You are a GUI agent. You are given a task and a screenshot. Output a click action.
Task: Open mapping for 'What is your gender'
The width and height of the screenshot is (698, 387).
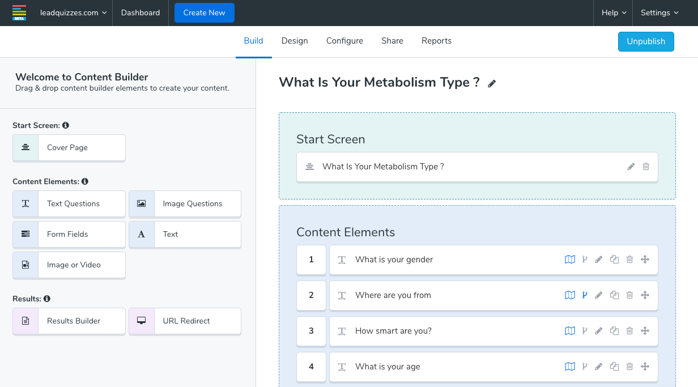(570, 260)
